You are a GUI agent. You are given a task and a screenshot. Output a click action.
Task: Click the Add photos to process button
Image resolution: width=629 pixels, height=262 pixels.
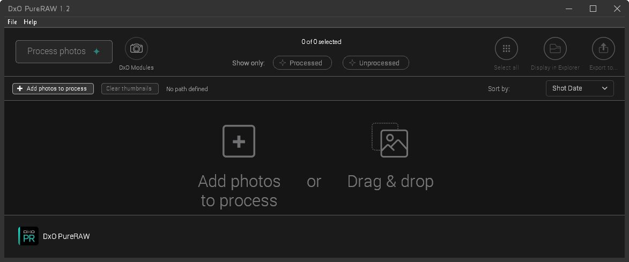click(53, 89)
